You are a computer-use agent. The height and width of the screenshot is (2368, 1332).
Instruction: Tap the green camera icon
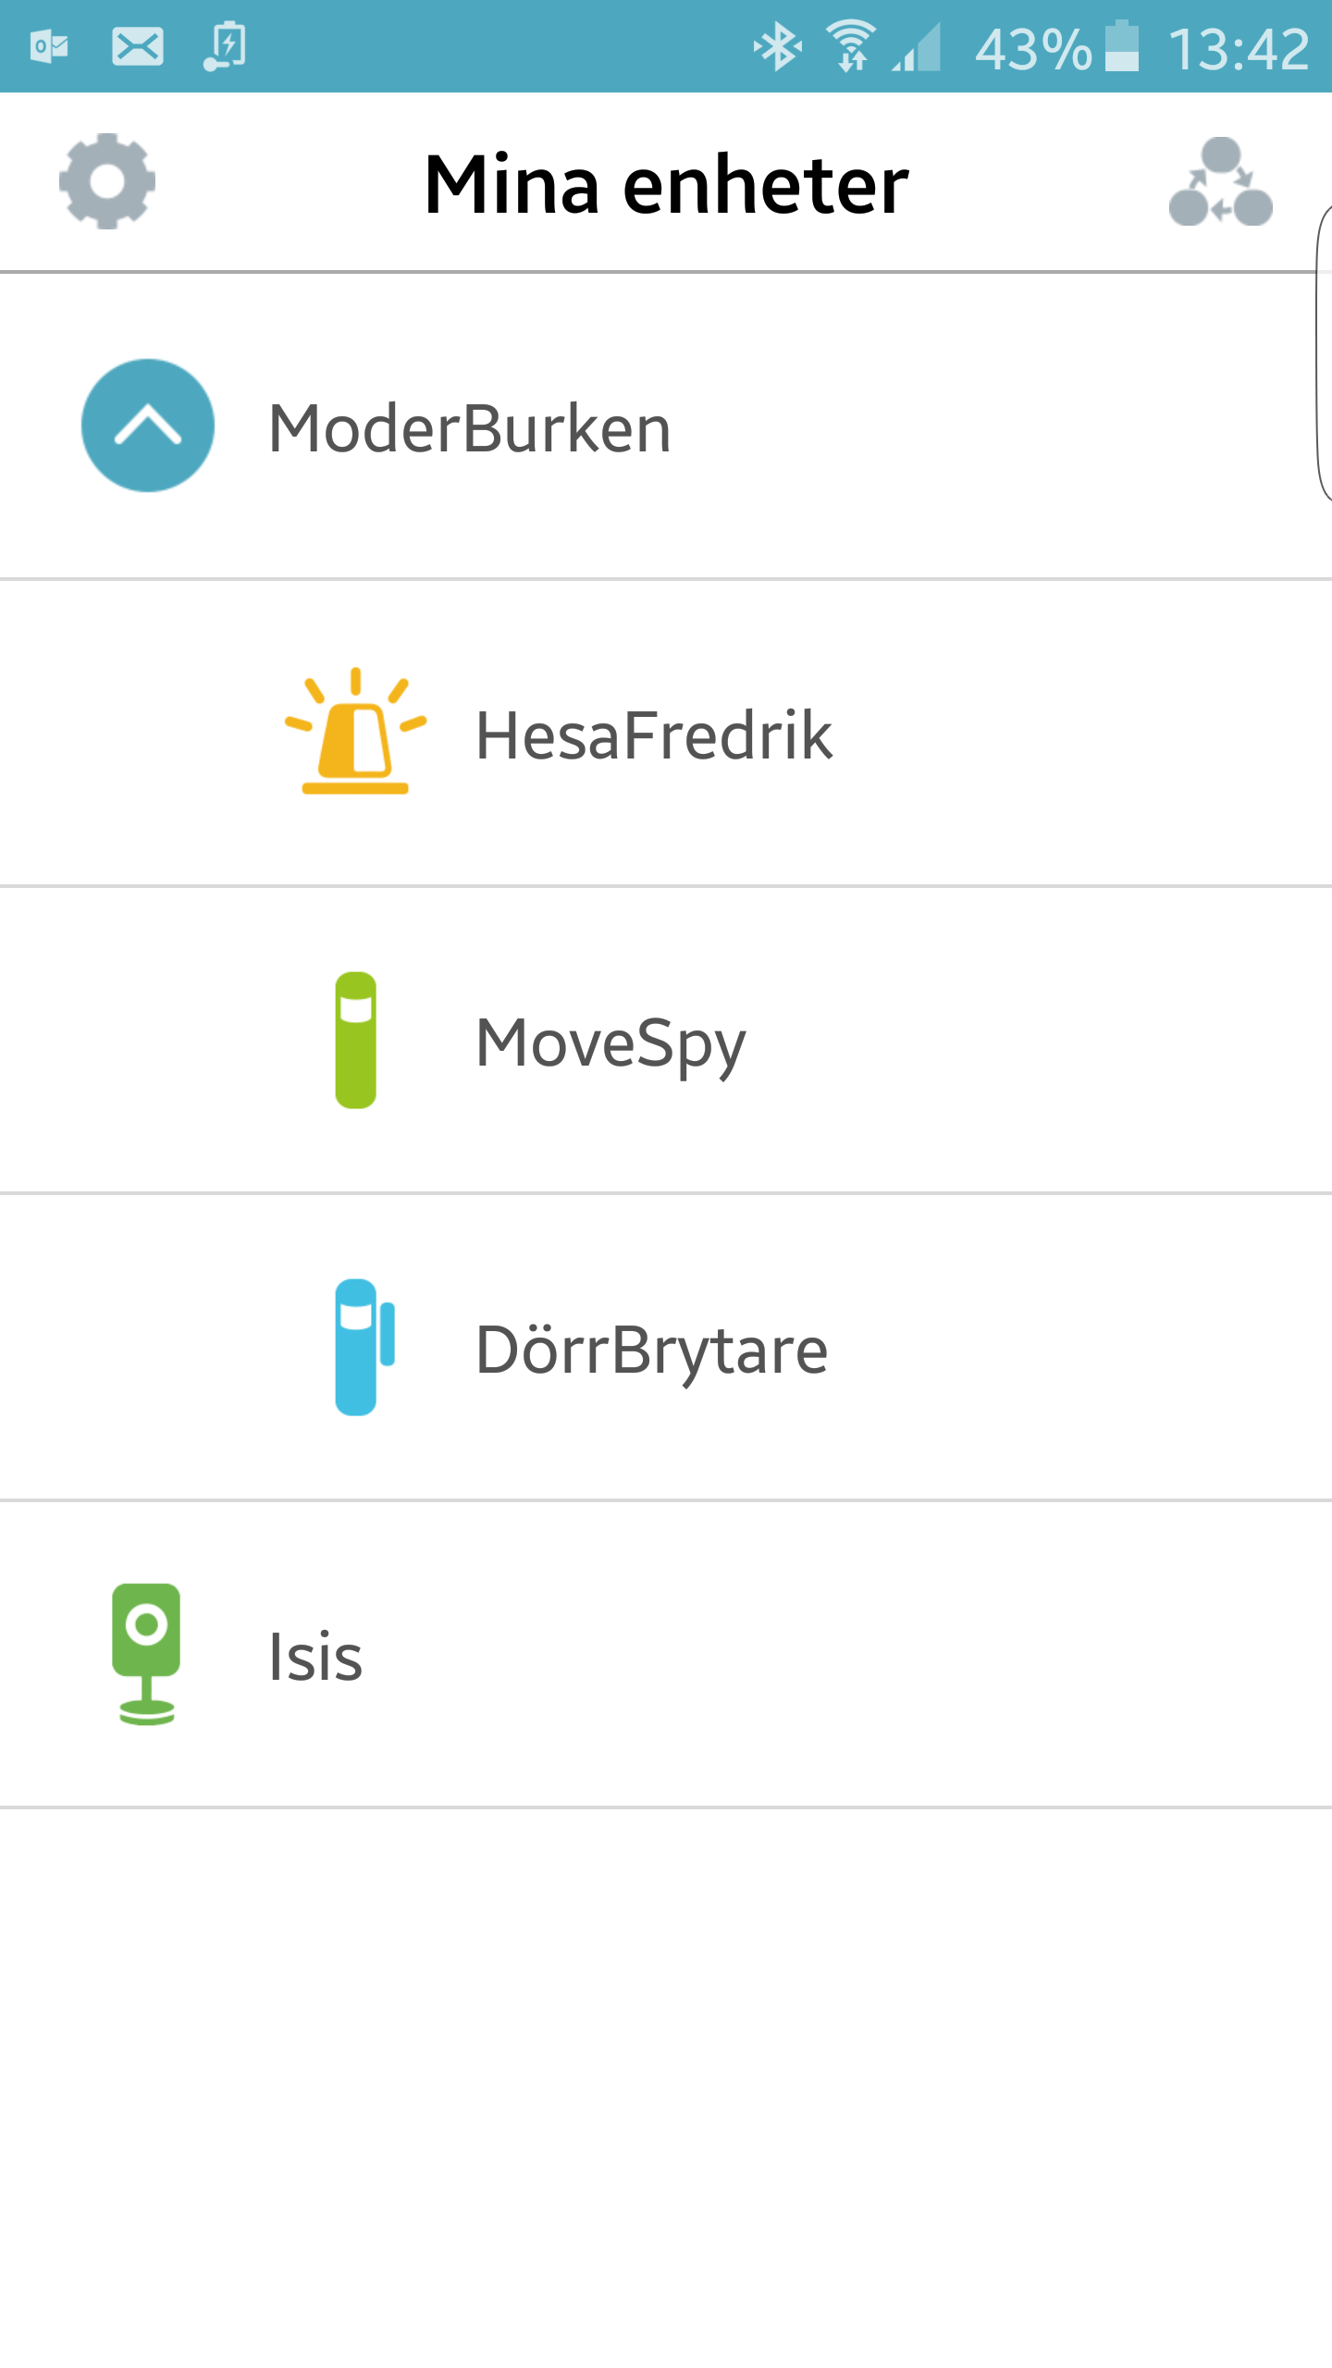pos(146,1654)
